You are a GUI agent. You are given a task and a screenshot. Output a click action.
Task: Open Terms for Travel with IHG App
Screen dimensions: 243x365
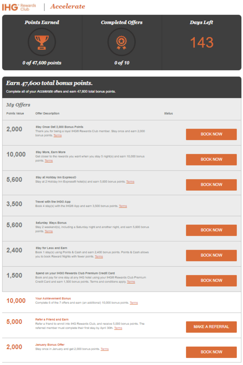(x=123, y=206)
